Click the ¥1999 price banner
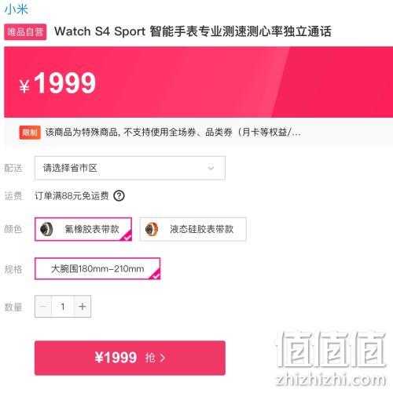This screenshot has height=393, width=393. [x=198, y=82]
